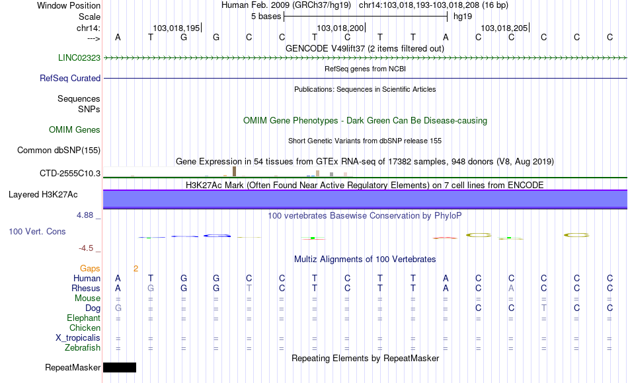This screenshot has height=383, width=628.
Task: Click the OMIM Genes track label
Action: pyautogui.click(x=75, y=129)
